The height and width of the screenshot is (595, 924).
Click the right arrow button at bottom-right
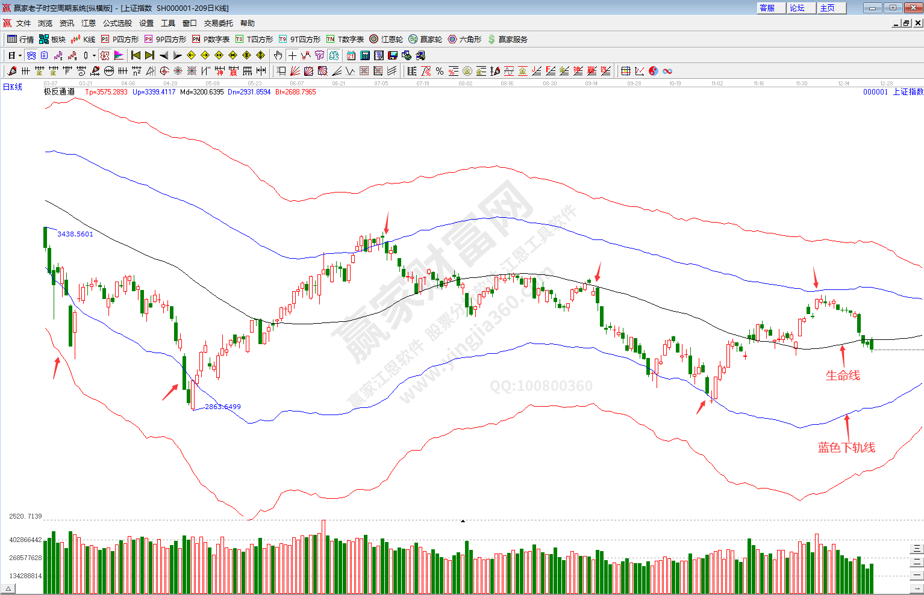pos(918,589)
